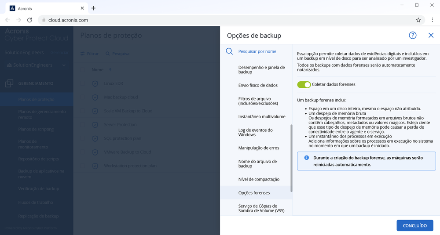
Task: Close the Opções de backup panel
Action: [x=431, y=35]
